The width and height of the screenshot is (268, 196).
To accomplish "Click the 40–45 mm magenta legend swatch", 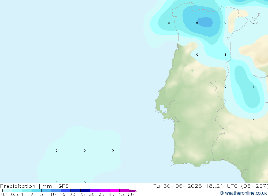I will (x=114, y=191).
